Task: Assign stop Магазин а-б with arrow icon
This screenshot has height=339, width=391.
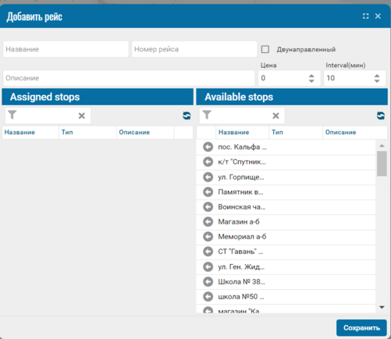Action: pyautogui.click(x=208, y=222)
